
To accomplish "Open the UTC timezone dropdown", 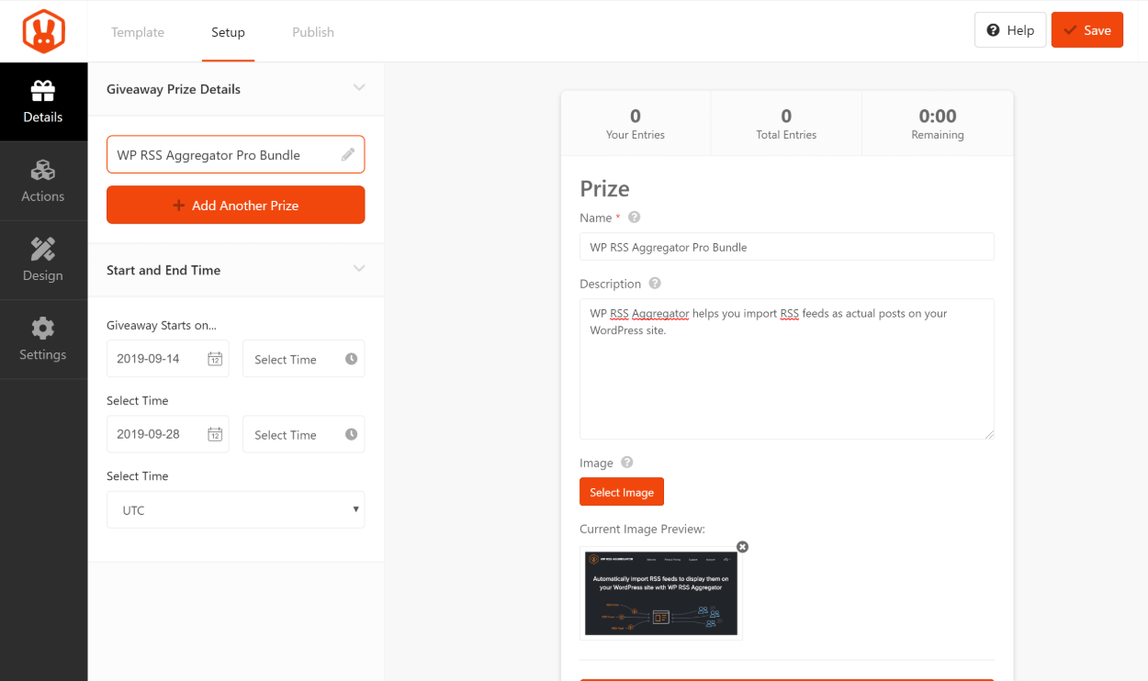I will tap(235, 509).
